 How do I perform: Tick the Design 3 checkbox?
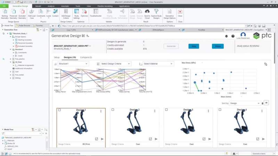166,110
